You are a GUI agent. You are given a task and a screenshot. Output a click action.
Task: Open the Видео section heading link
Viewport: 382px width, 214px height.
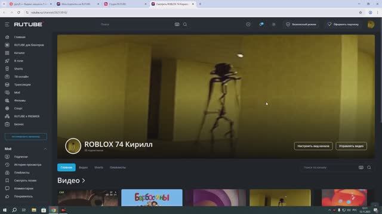pyautogui.click(x=71, y=181)
